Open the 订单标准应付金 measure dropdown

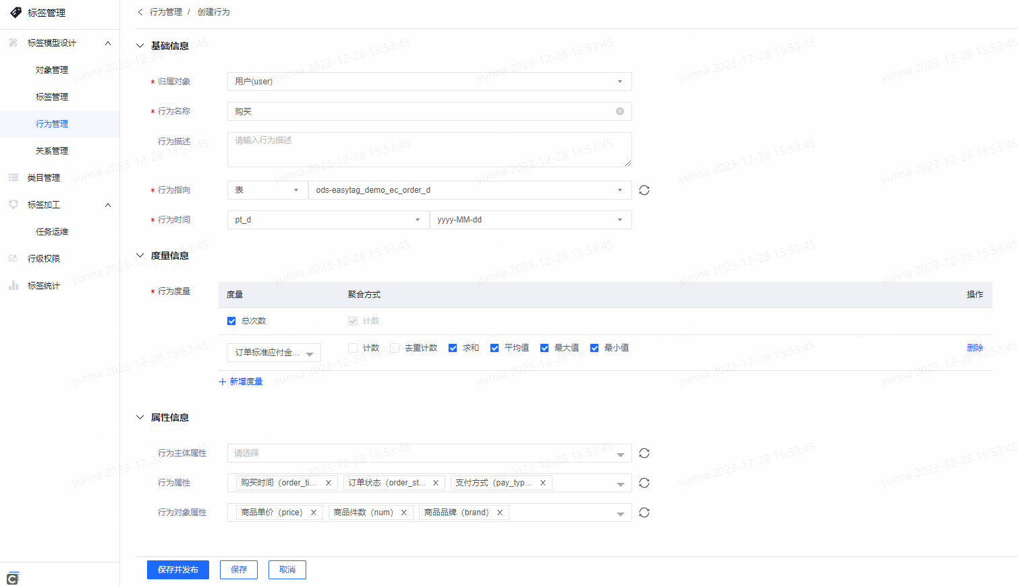point(274,353)
